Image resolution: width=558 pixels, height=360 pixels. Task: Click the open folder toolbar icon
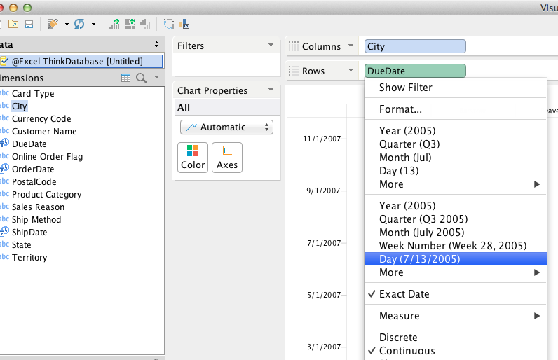14,24
